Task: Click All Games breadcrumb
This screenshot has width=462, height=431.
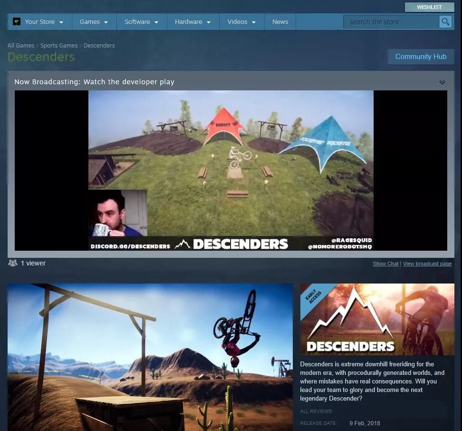Action: [21, 45]
